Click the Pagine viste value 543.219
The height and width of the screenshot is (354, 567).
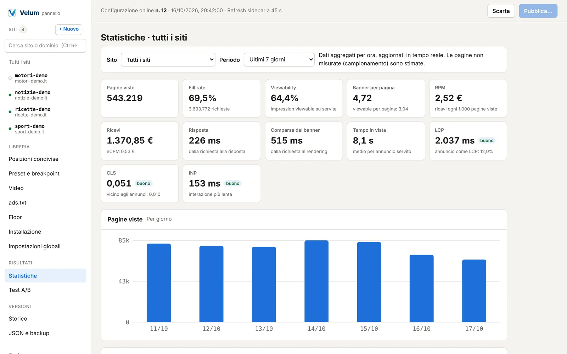tap(125, 98)
